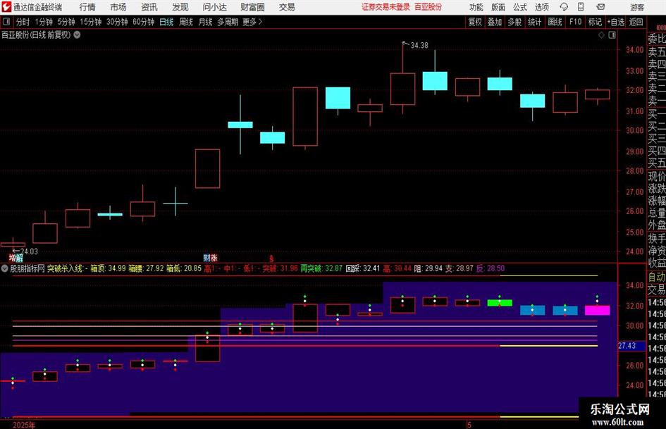Viewport: 666px width, 429px height.
Task: Click the red 百亚股份 stock name link
Action: tap(428, 7)
